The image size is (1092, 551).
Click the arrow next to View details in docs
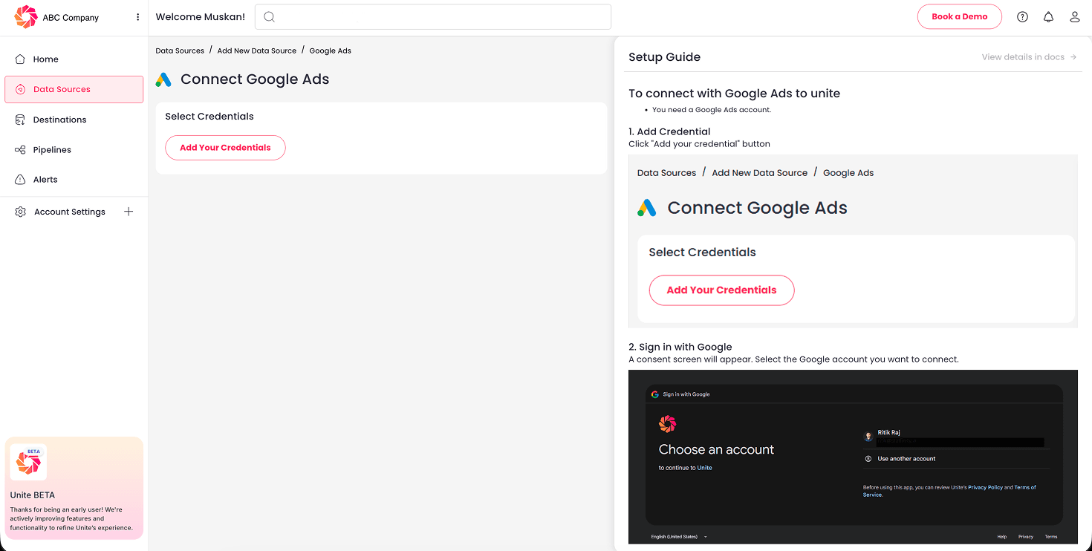coord(1073,57)
